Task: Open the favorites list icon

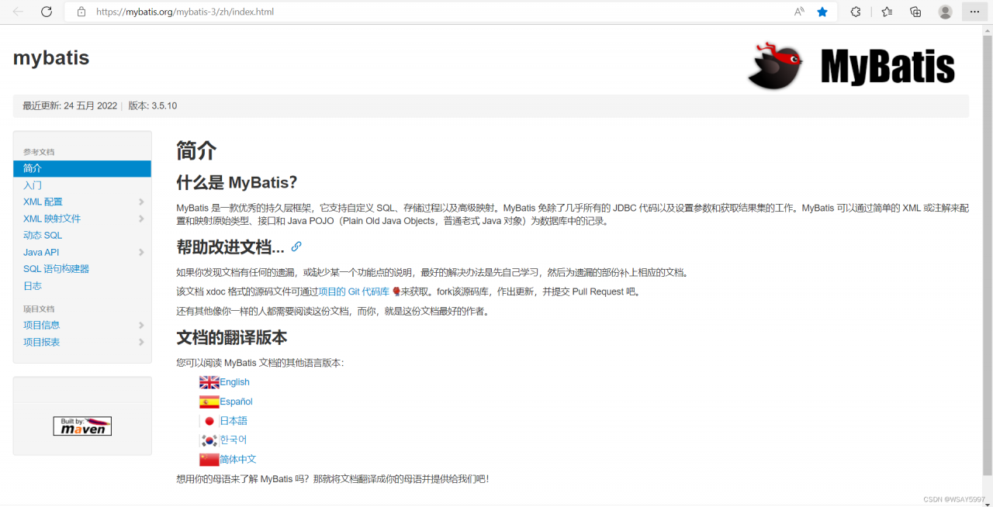Action: click(887, 12)
